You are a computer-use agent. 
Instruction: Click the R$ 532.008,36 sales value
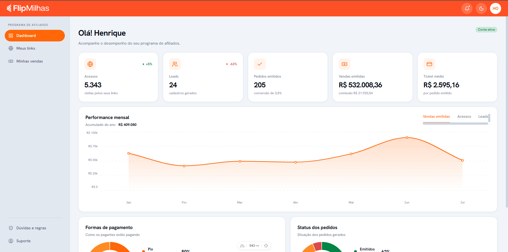[360, 85]
